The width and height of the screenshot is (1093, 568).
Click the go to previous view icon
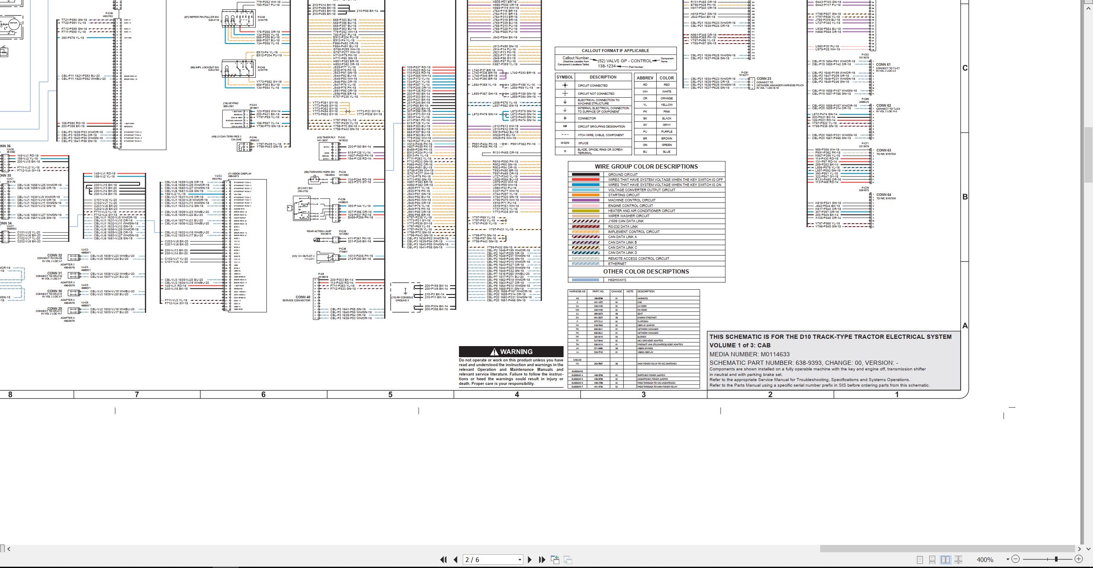click(555, 559)
